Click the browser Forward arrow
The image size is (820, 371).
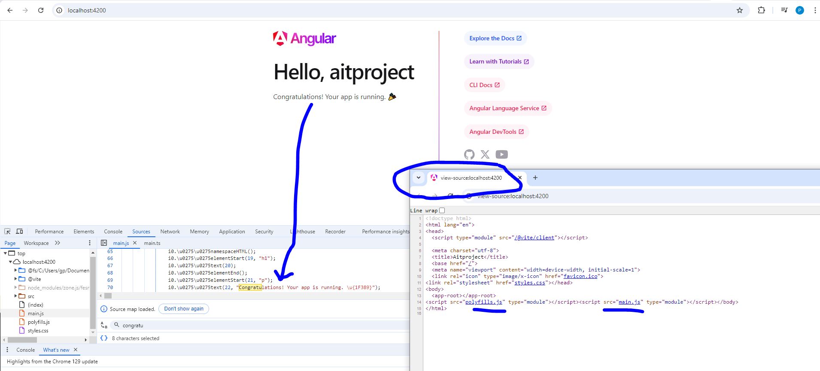pos(25,10)
